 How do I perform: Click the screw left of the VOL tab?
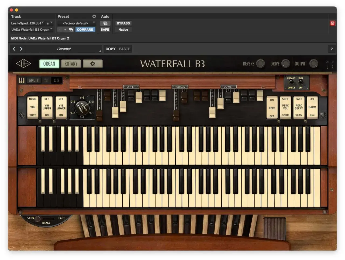click(22, 115)
